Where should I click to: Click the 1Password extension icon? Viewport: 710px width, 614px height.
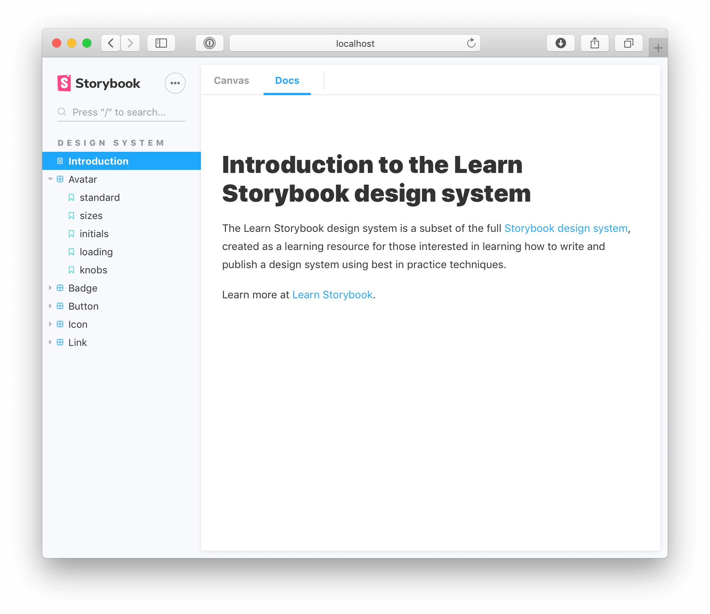pyautogui.click(x=210, y=43)
